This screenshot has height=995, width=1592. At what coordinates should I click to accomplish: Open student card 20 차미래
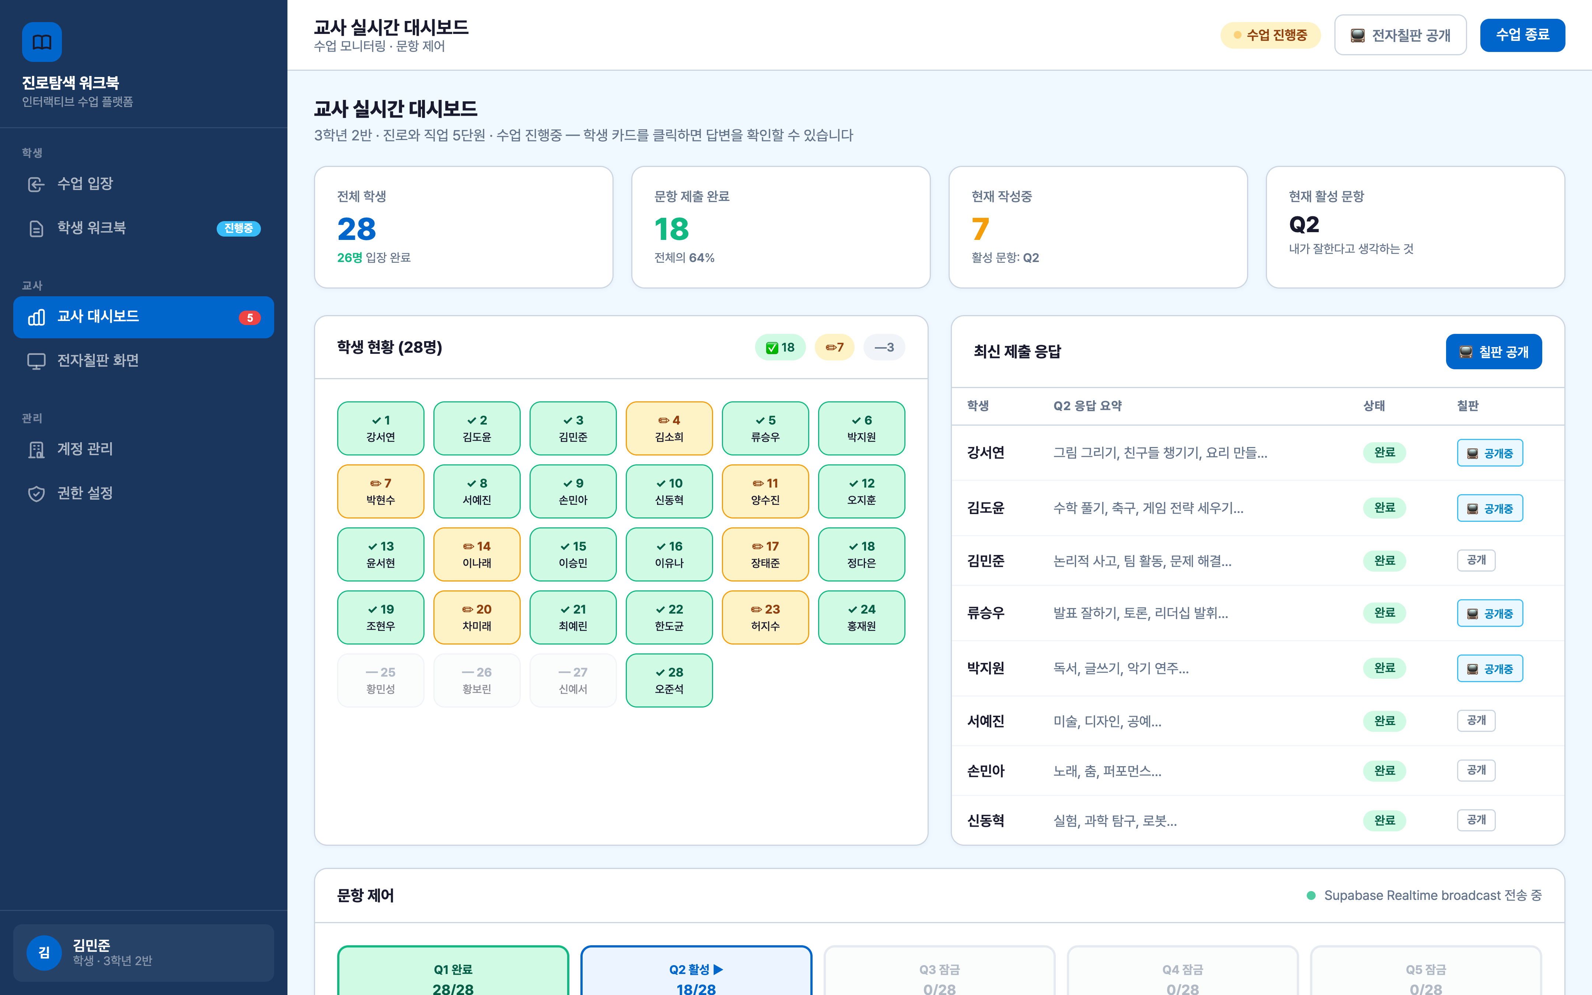pos(477,618)
